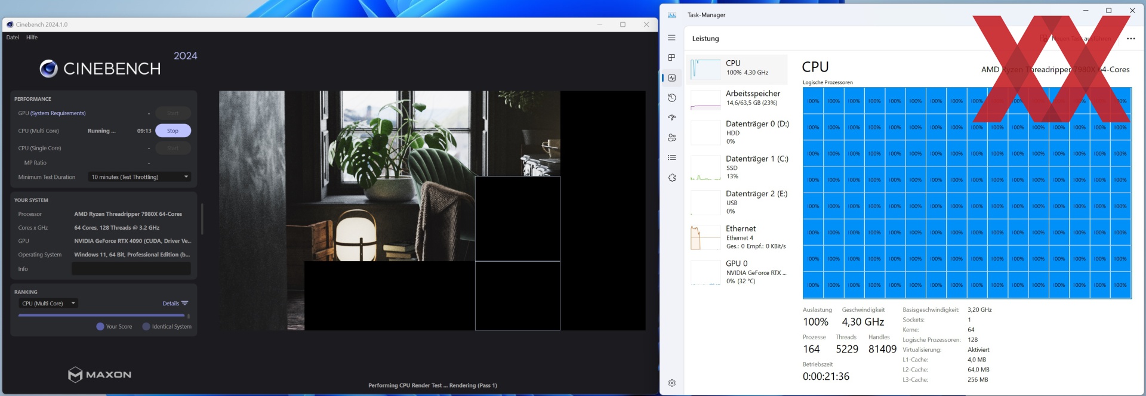Click the Windows 11 Operating System text
This screenshot has height=396, width=1146.
pyautogui.click(x=132, y=255)
